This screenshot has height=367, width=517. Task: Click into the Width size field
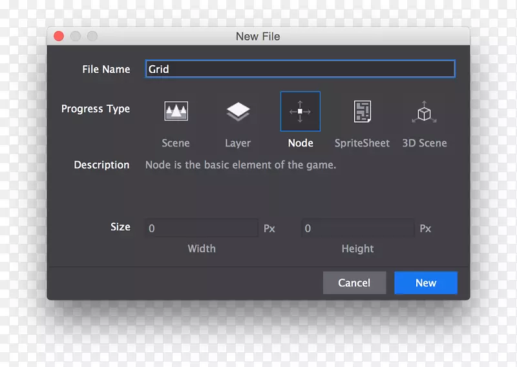point(202,228)
